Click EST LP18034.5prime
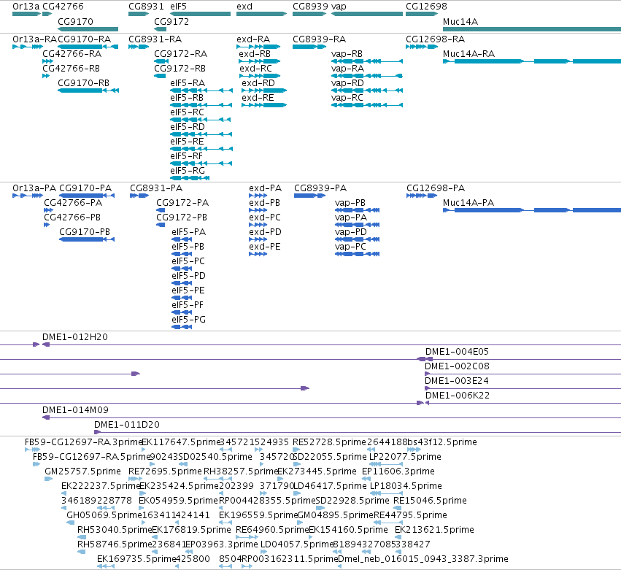The height and width of the screenshot is (570, 621). tap(386, 493)
